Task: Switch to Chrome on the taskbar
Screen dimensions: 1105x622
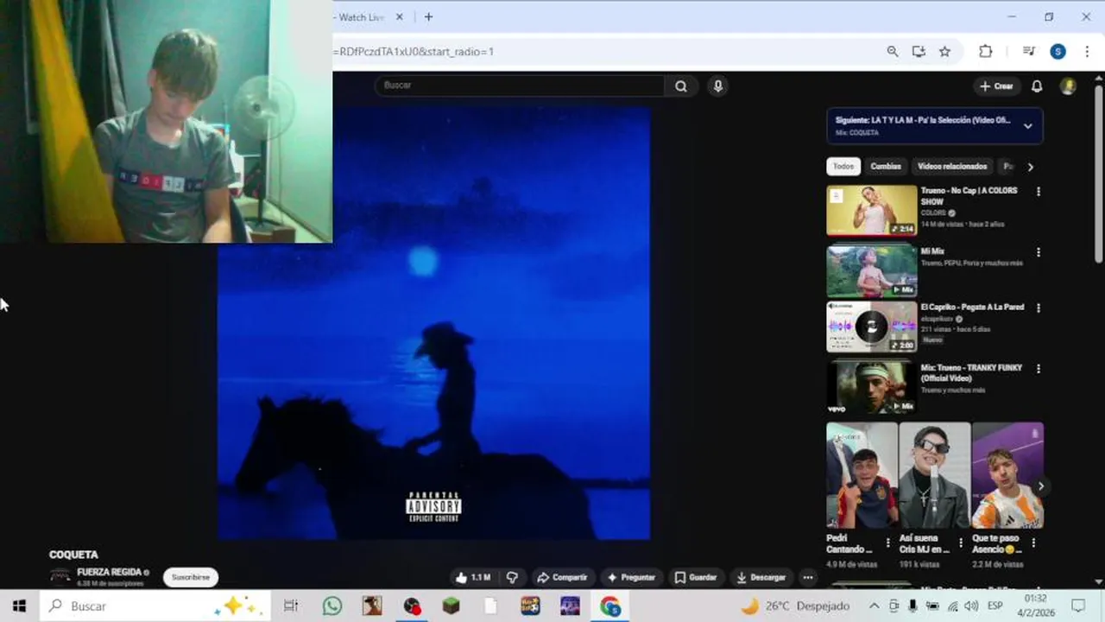Action: (610, 606)
